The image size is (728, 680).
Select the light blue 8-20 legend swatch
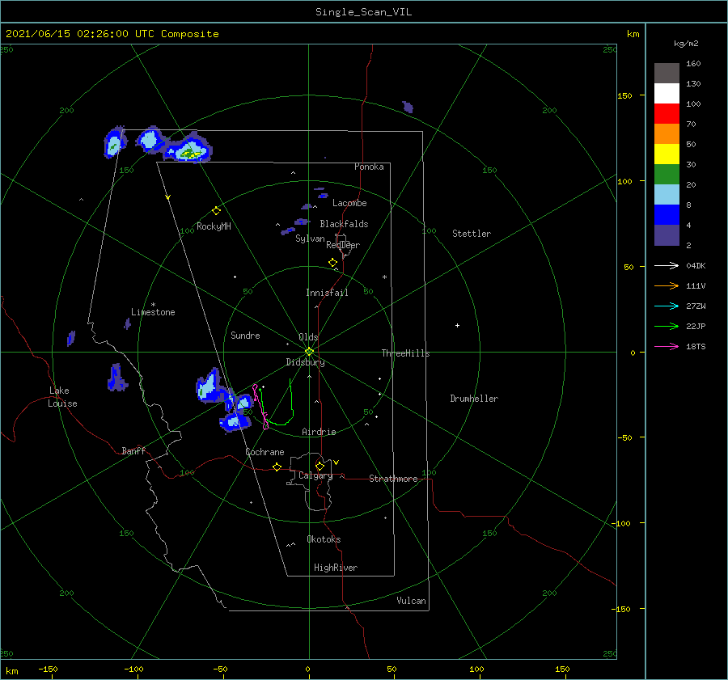click(667, 195)
